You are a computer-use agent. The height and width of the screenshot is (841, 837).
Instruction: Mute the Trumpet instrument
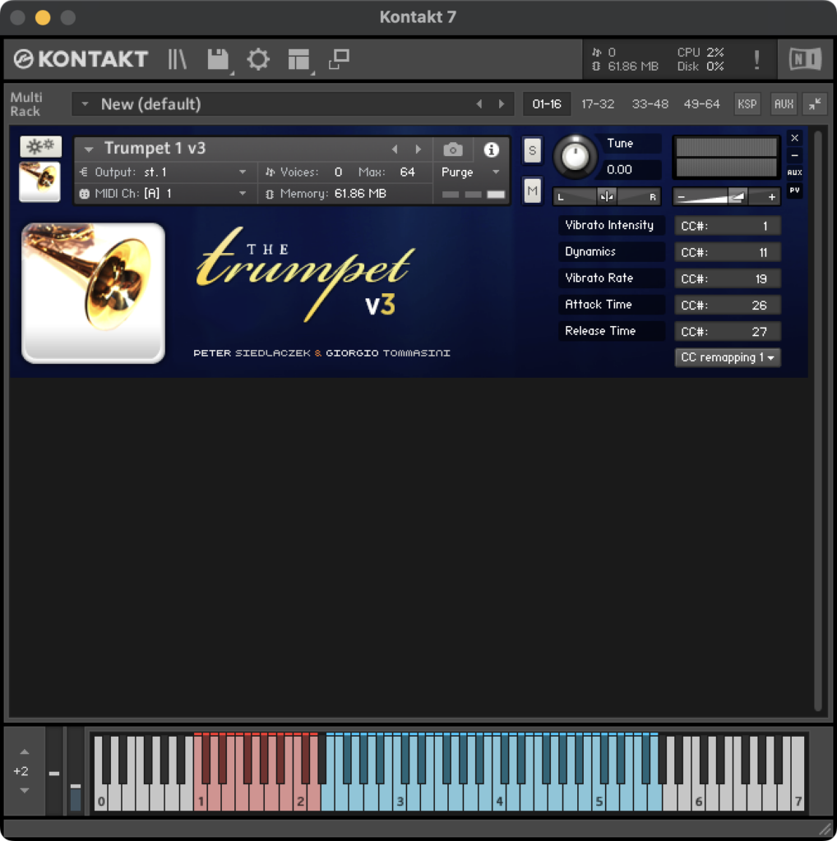pyautogui.click(x=532, y=191)
